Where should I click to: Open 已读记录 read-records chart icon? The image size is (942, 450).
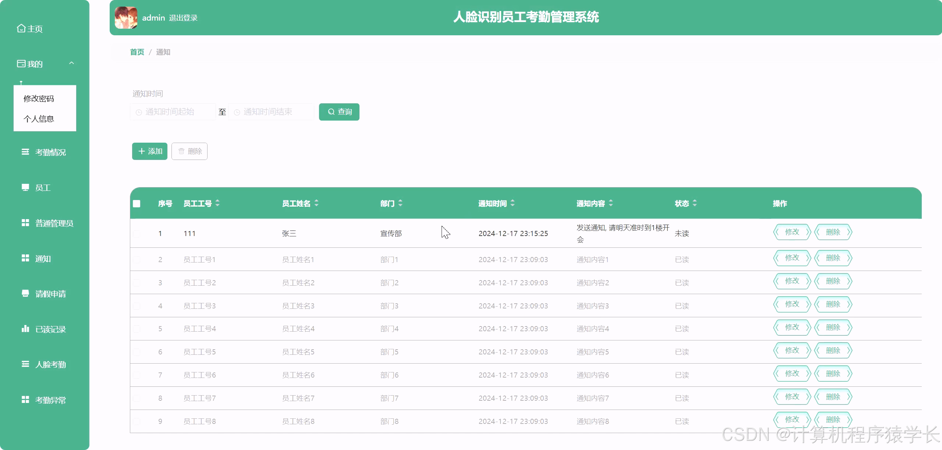click(25, 329)
